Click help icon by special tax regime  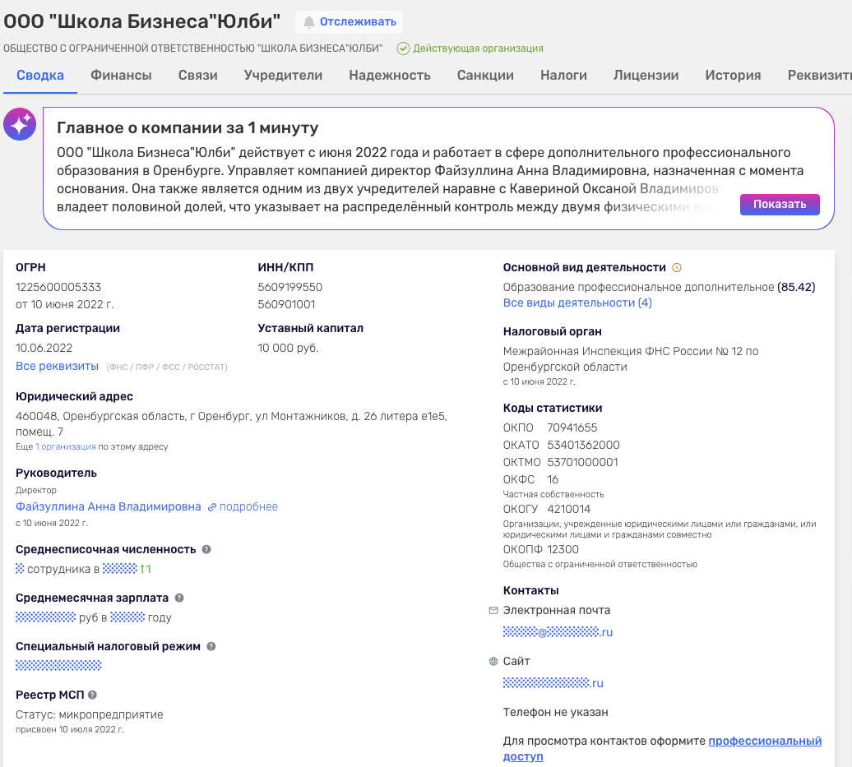click(211, 647)
